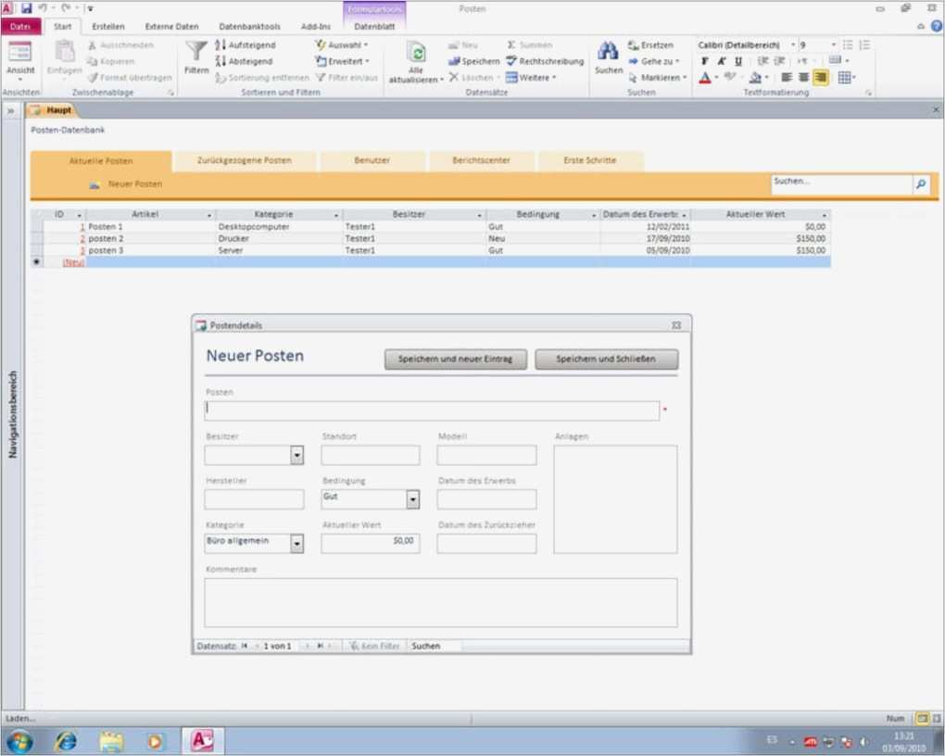
Task: Click the undo arrow in quick access toolbar
Action: (43, 8)
